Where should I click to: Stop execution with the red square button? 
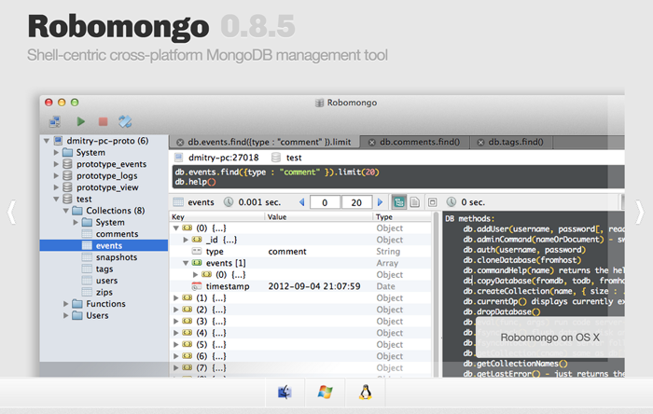point(103,121)
